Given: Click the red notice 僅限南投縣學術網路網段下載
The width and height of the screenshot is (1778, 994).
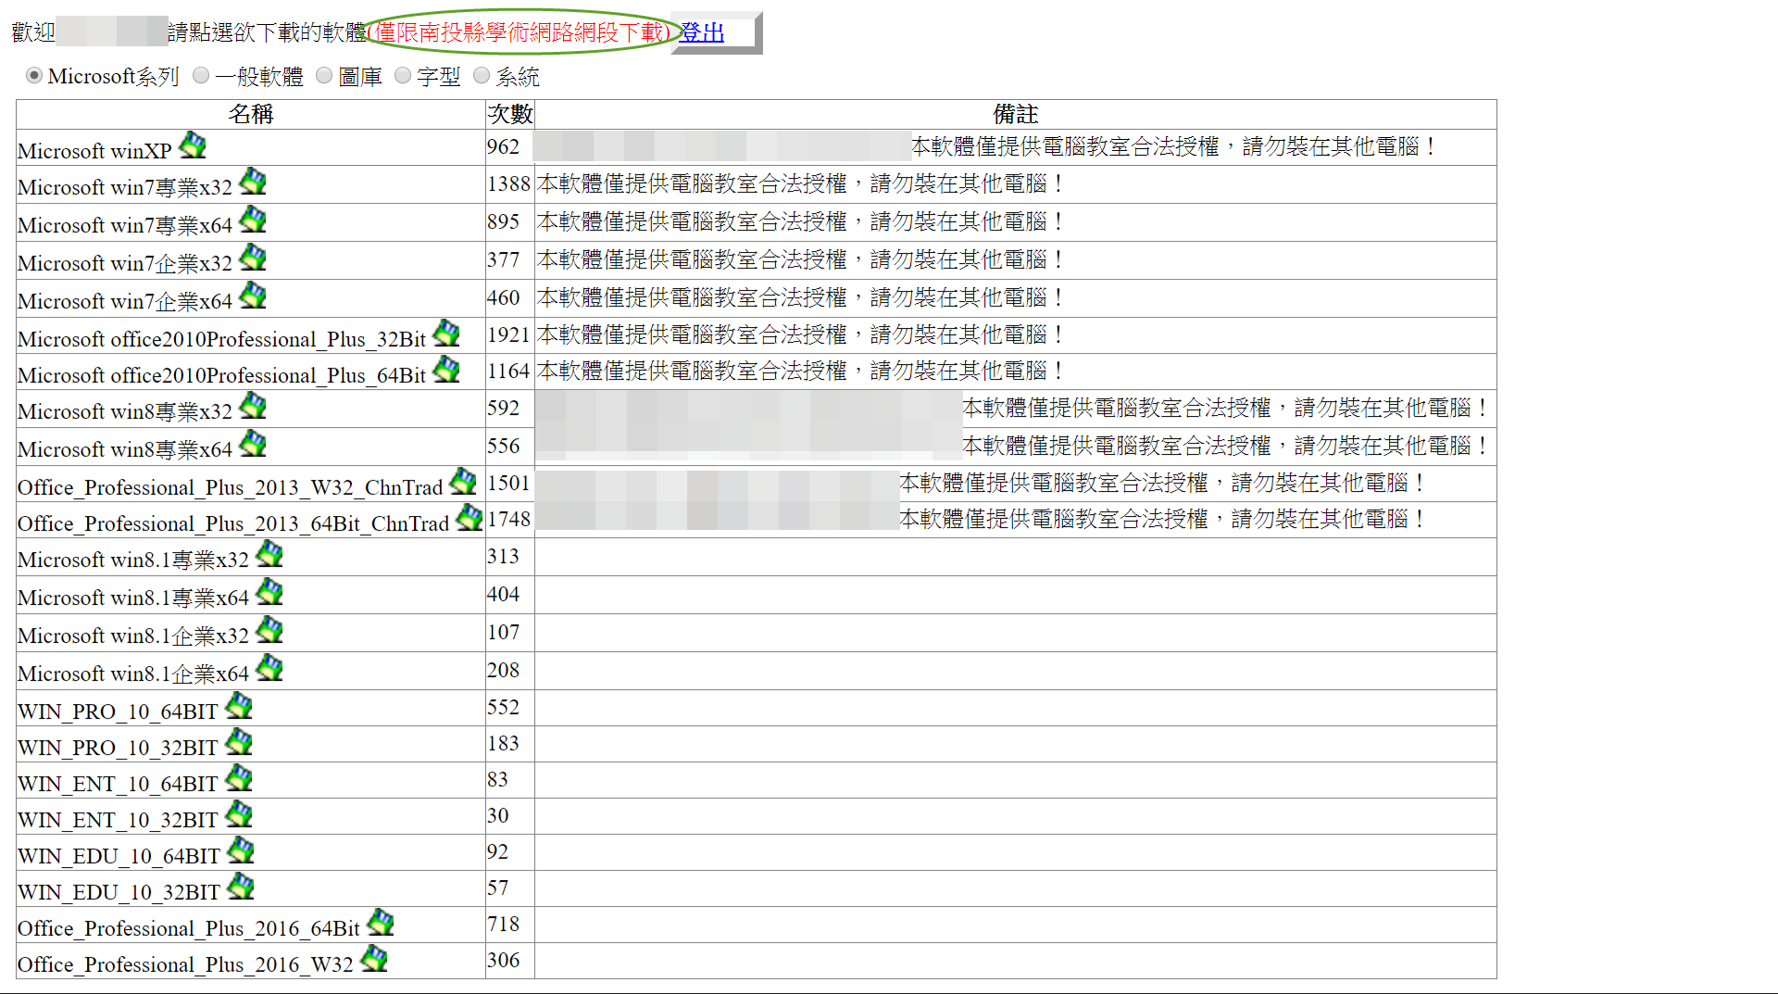Looking at the screenshot, I should pyautogui.click(x=520, y=32).
